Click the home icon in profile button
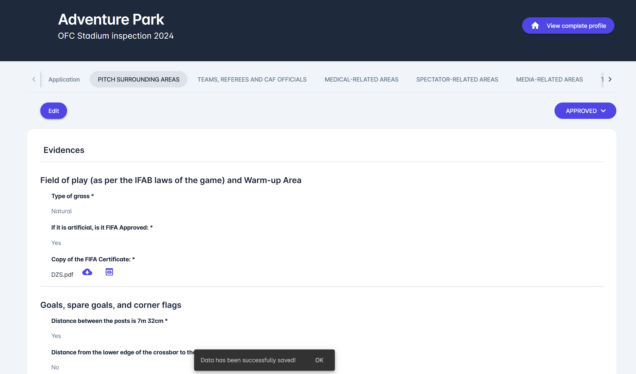The height and width of the screenshot is (374, 636). [x=535, y=26]
